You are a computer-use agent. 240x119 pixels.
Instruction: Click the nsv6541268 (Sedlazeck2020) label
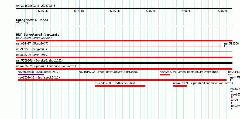[x=115, y=83]
